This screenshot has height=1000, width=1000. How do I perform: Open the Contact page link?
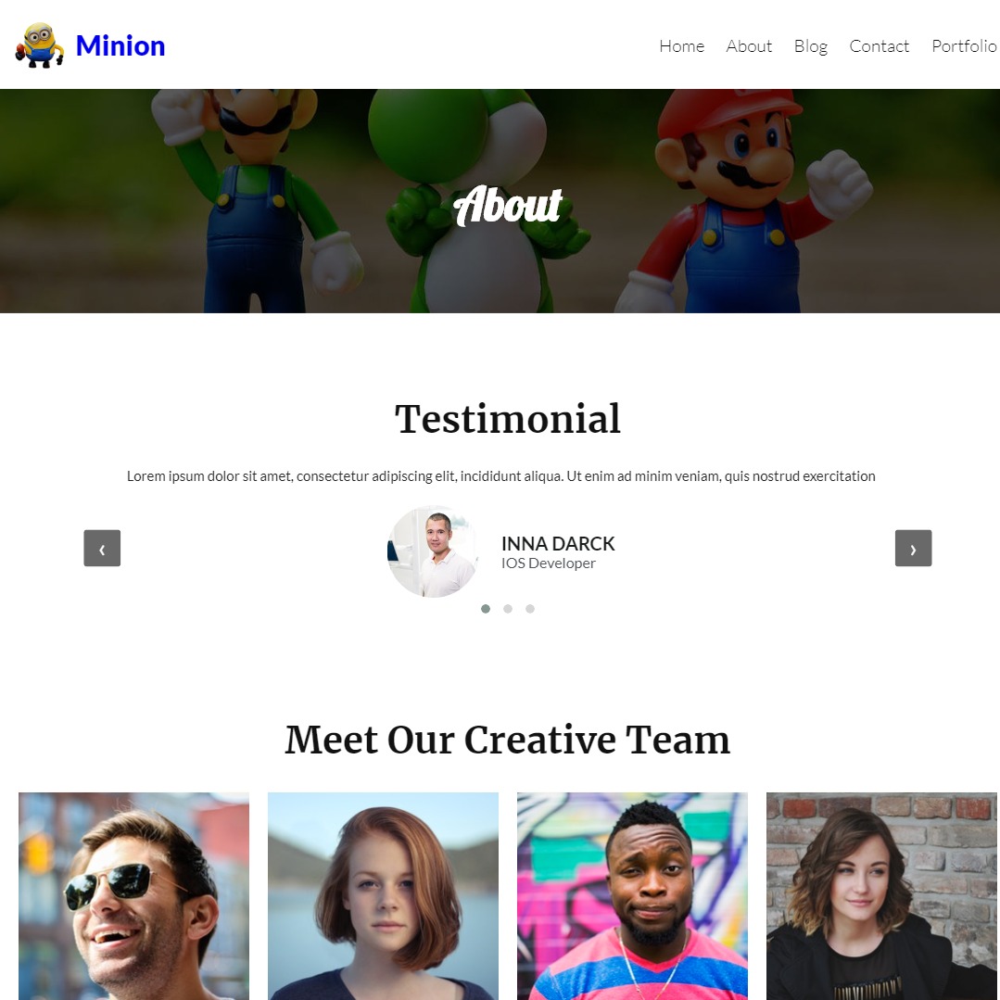[879, 46]
